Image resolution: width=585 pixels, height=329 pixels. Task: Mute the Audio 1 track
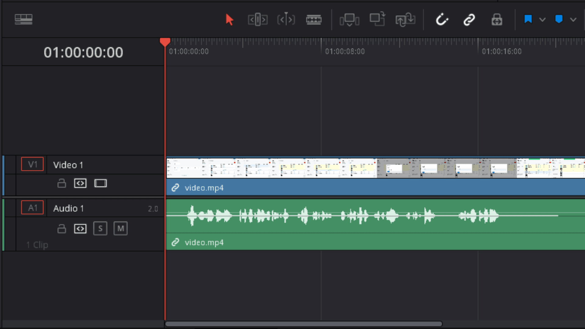121,228
